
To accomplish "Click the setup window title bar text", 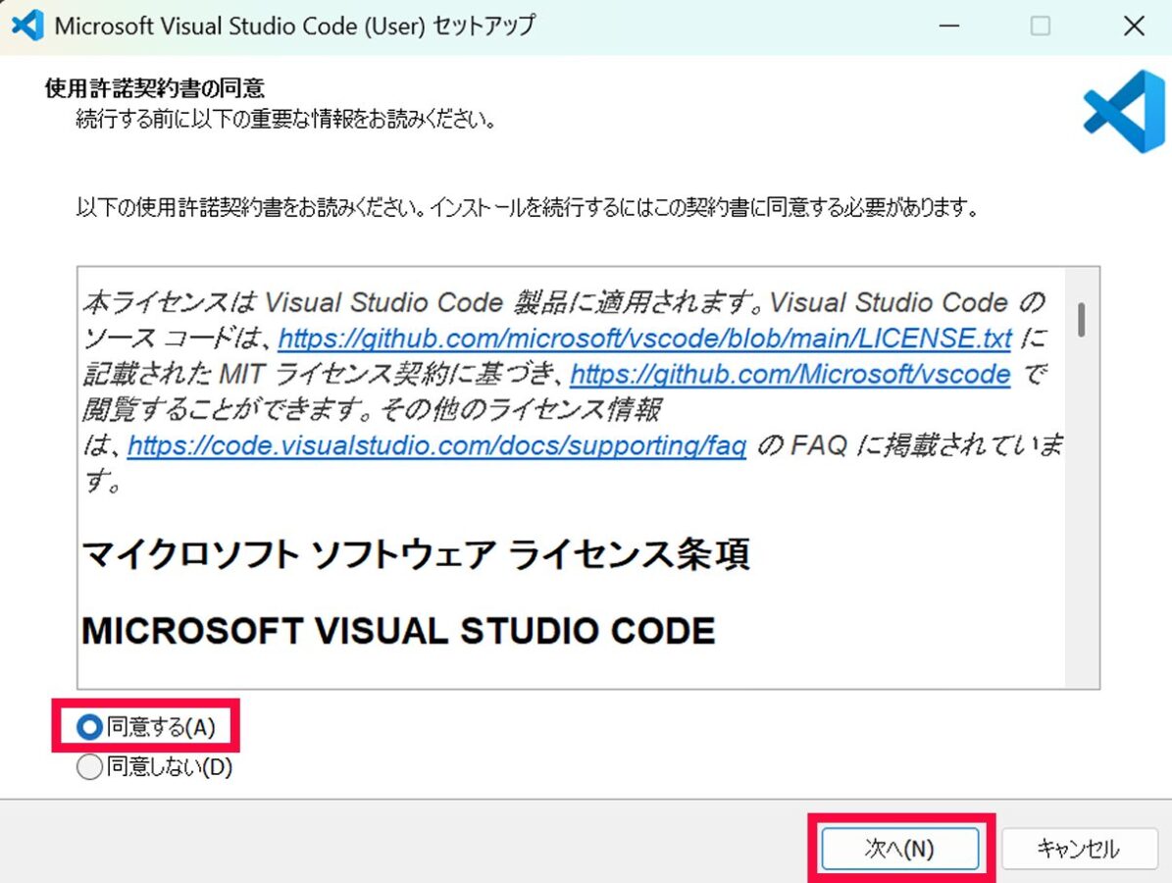I will [x=294, y=26].
